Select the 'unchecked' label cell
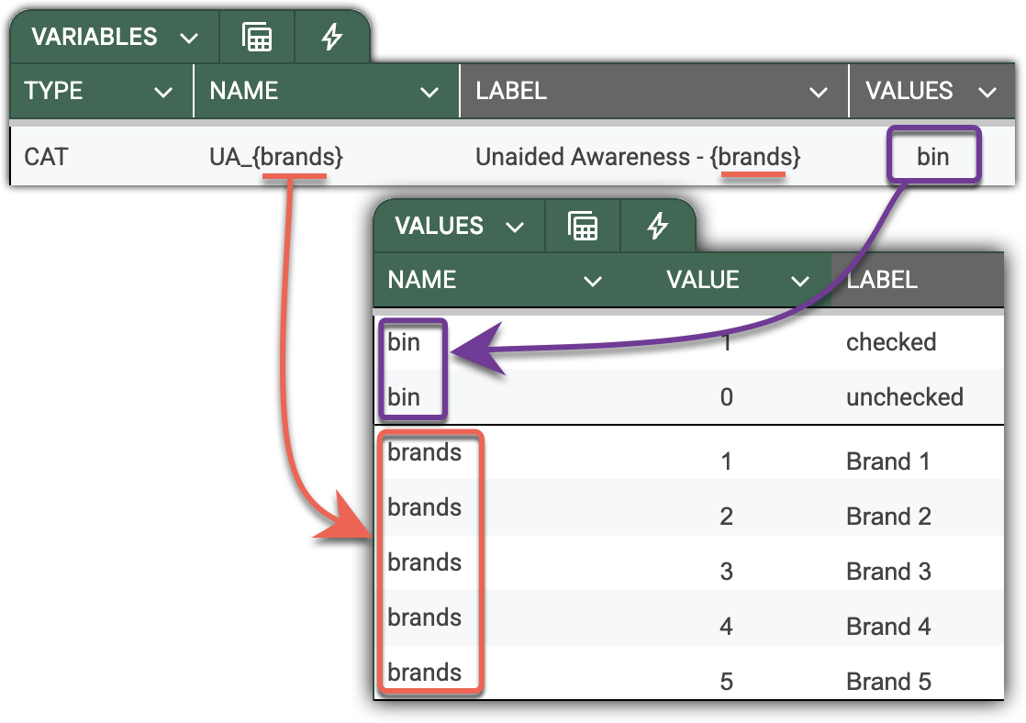1026x723 pixels. click(904, 397)
